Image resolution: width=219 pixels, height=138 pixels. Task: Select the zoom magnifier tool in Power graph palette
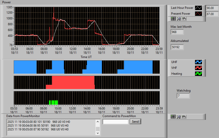[x=179, y=19]
